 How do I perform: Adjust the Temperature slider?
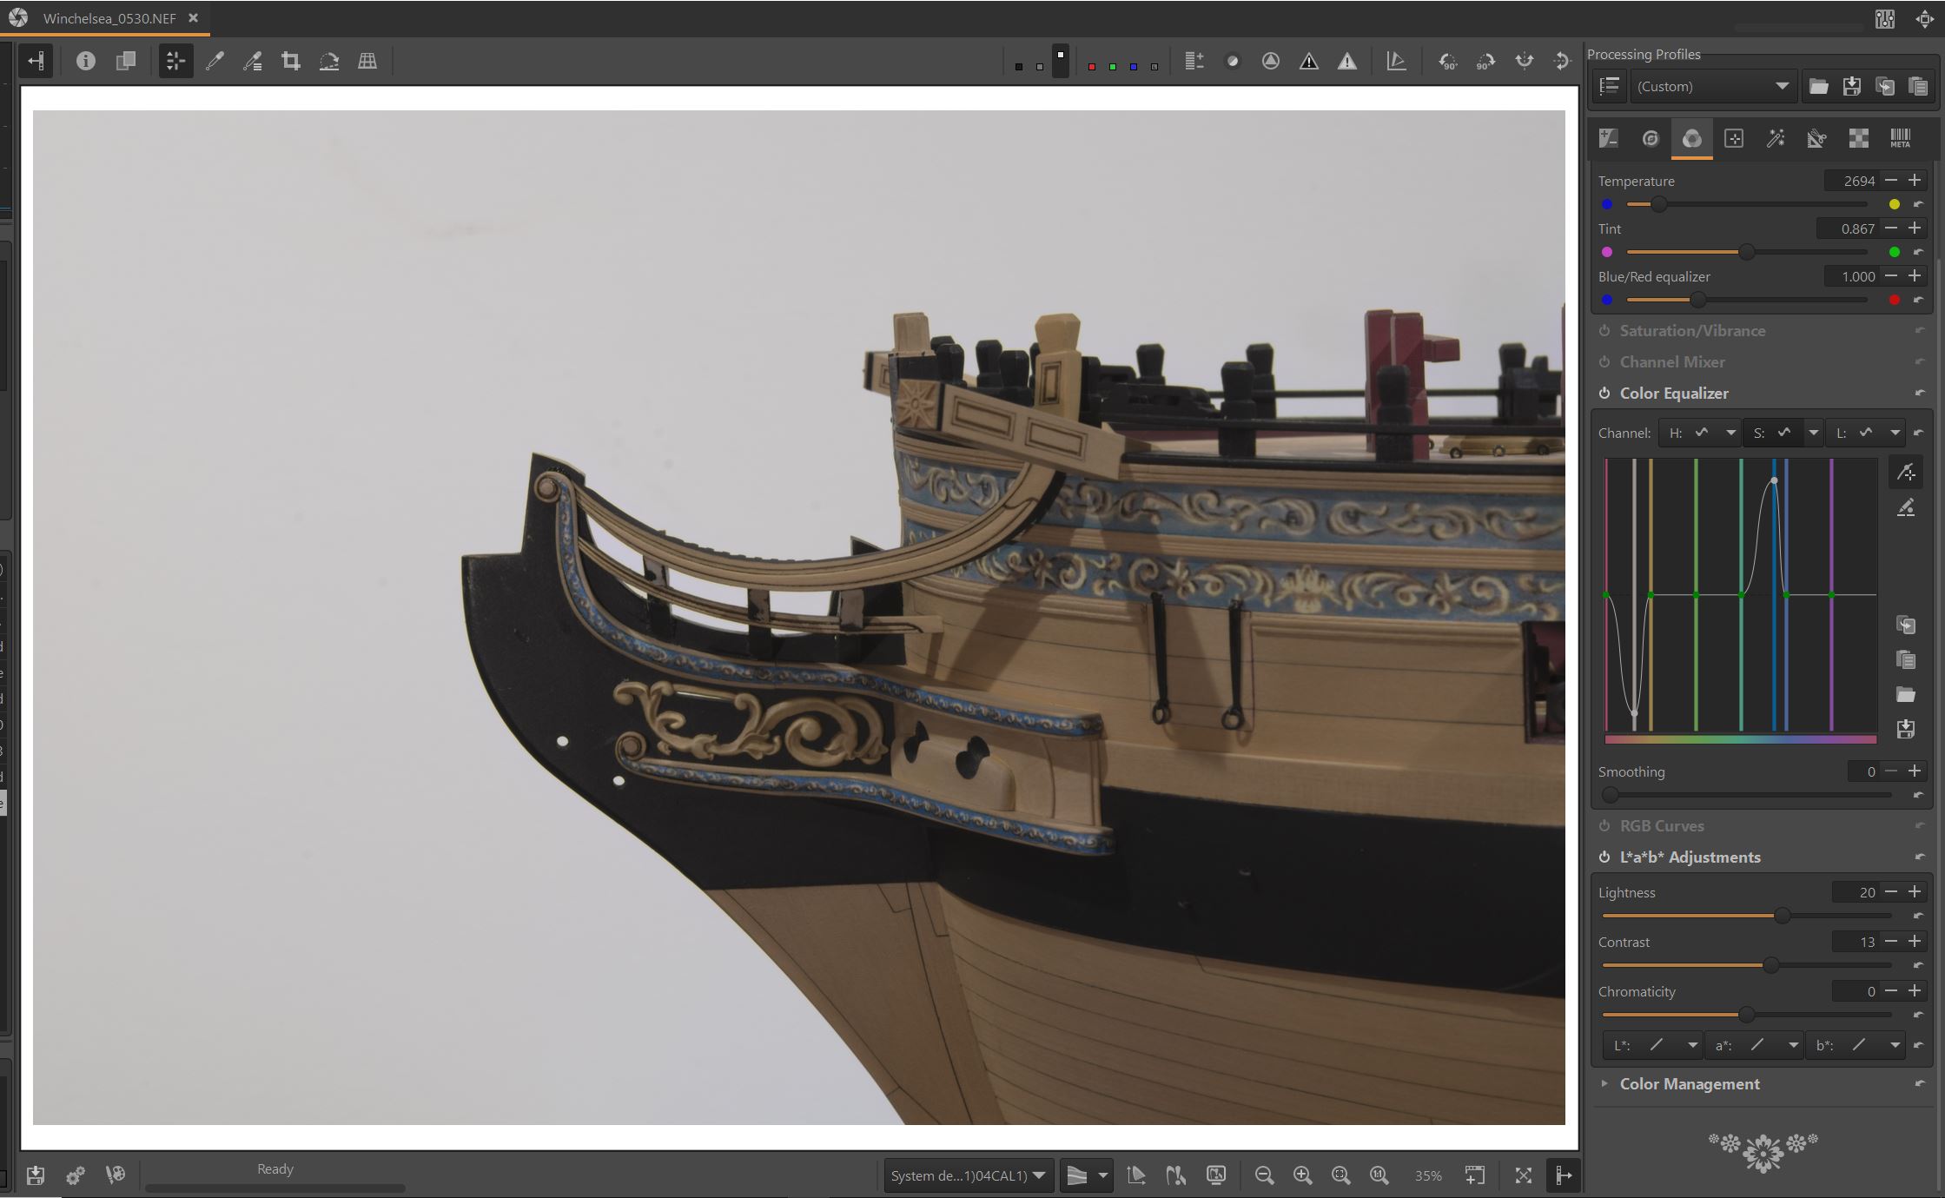click(x=1658, y=204)
